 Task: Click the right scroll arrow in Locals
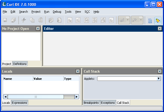point(77,97)
